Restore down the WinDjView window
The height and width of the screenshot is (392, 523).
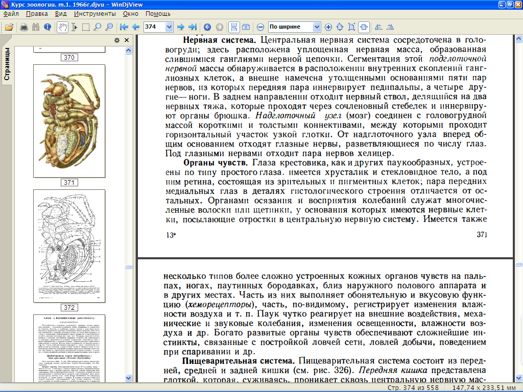pos(510,5)
